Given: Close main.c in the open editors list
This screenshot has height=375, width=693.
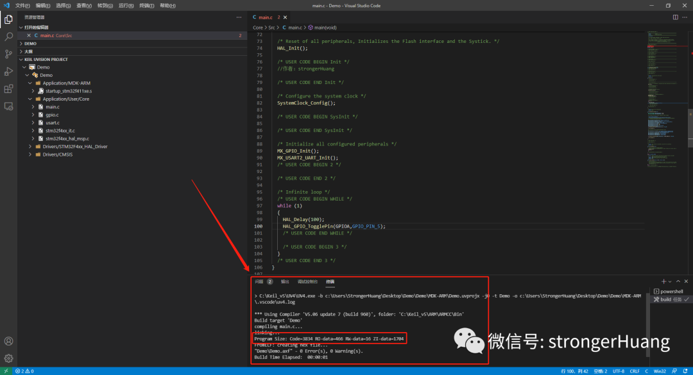Looking at the screenshot, I should click(29, 35).
